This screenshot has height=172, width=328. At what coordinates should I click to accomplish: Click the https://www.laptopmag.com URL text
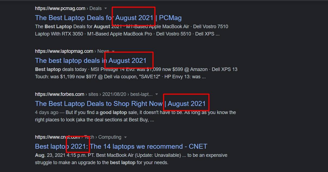(64, 51)
